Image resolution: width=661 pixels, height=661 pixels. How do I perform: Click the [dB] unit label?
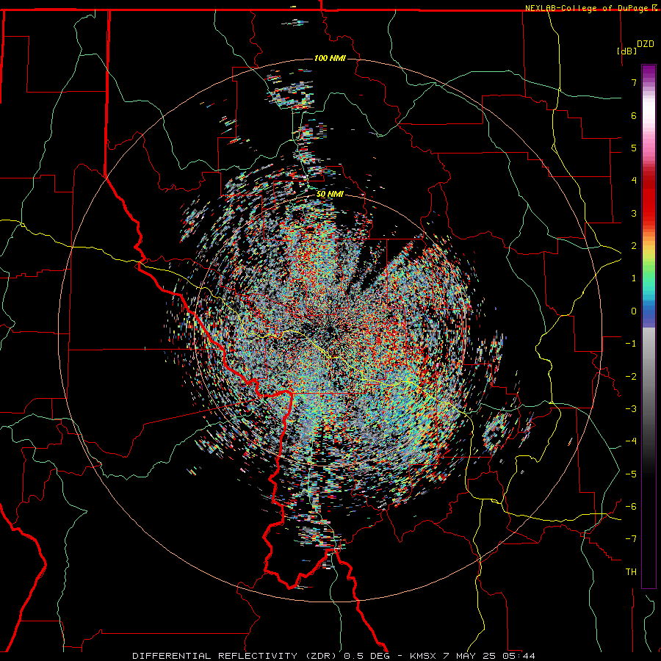point(626,51)
